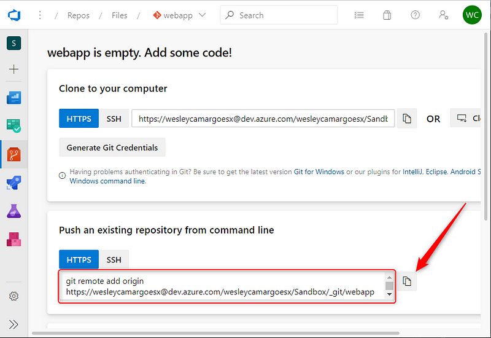The image size is (491, 338).
Task: Open the Git for Windows link
Action: [319, 172]
